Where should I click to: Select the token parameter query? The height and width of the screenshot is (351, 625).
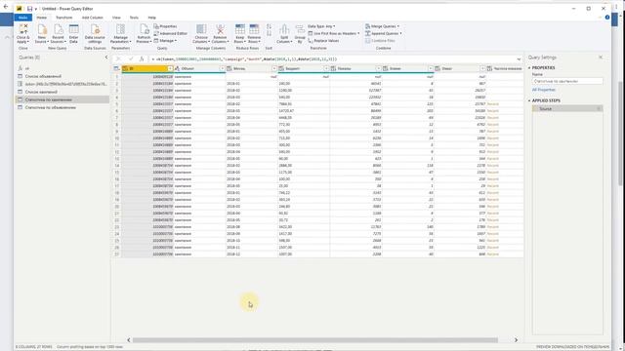(x=62, y=84)
